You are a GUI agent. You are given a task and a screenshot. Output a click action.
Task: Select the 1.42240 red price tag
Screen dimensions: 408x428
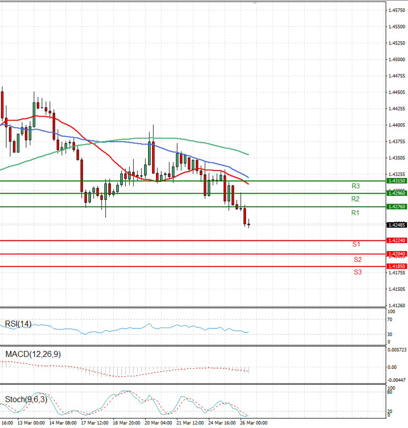pyautogui.click(x=397, y=240)
